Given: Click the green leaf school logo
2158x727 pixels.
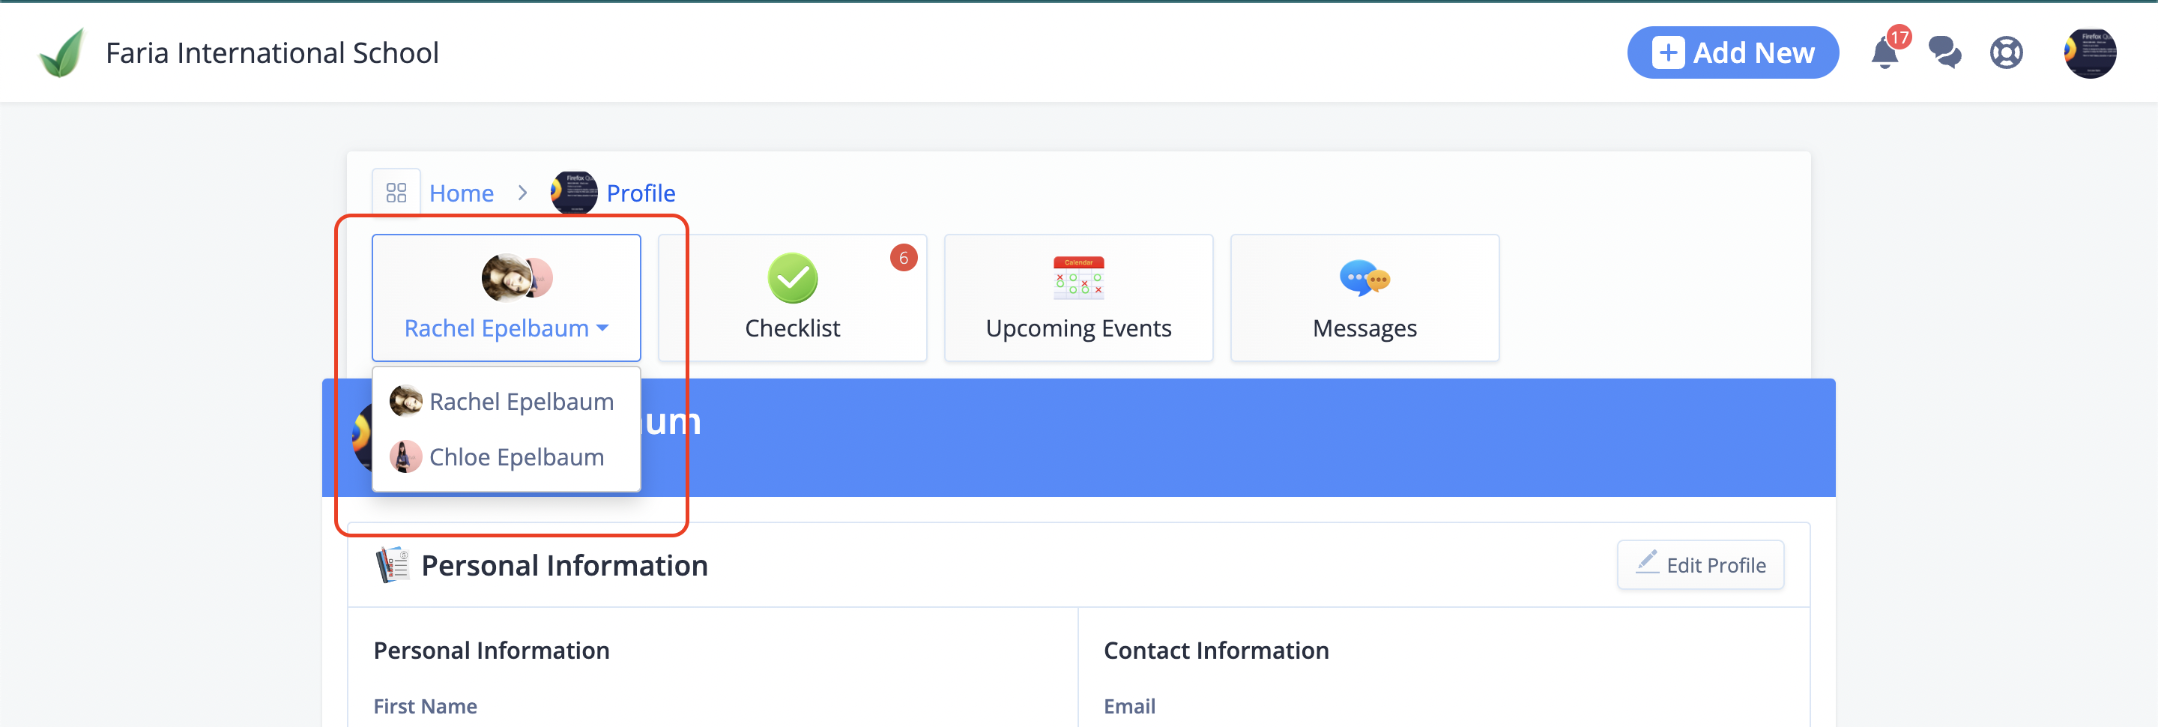Looking at the screenshot, I should coord(62,52).
